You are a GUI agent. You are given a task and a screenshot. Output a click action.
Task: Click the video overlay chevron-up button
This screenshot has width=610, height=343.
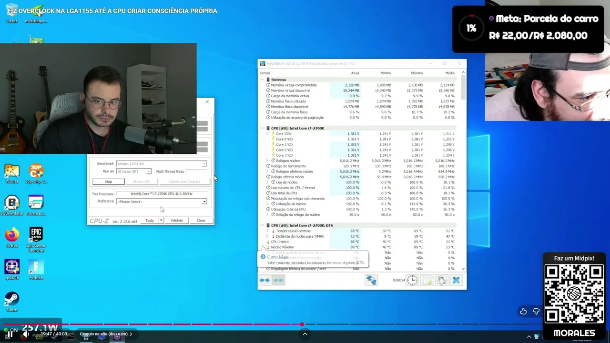(305, 334)
